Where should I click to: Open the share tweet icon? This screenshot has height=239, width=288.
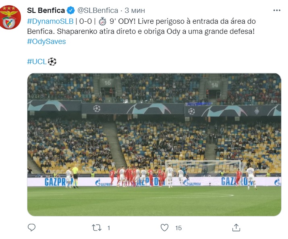tap(236, 228)
